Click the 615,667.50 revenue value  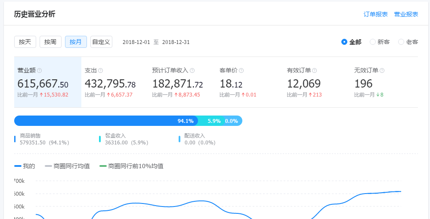pos(43,84)
